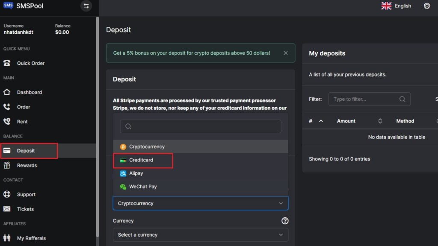Click the sidebar collapse arrows icon
Screen dimensions: 438x246
coord(86,6)
